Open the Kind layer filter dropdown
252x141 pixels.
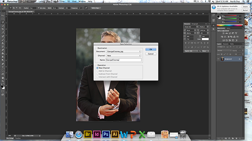[x=221, y=47]
